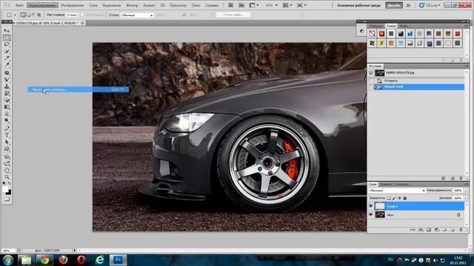Choose Subtract from selection mode in options bar
Image resolution: width=474 pixels, height=266 pixels.
pyautogui.click(x=33, y=15)
